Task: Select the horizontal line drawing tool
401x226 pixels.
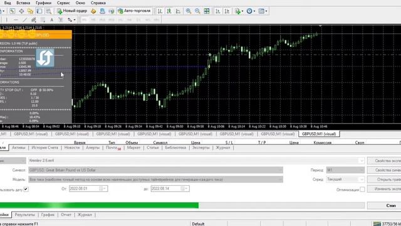Action: pyautogui.click(x=16, y=19)
